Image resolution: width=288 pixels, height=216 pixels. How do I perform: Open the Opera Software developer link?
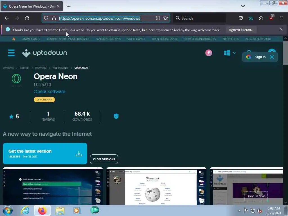point(49,91)
